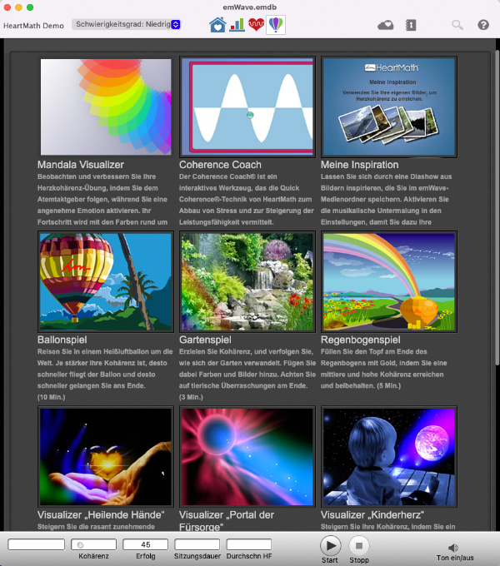
Task: Open the Kinderherz visualizer thumbnail
Action: pyautogui.click(x=389, y=457)
